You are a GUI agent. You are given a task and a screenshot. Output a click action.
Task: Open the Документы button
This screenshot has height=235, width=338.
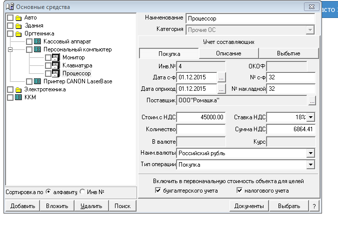pyautogui.click(x=249, y=206)
